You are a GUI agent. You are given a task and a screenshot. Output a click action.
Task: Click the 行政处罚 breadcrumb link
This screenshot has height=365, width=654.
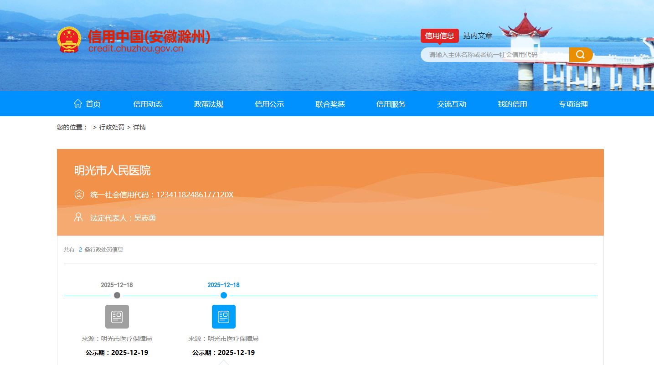112,127
